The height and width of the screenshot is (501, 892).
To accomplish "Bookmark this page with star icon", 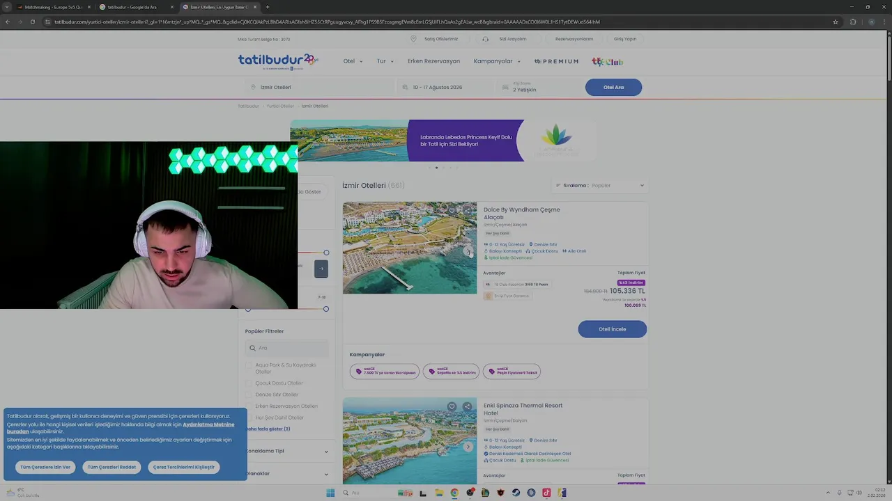I will [836, 22].
